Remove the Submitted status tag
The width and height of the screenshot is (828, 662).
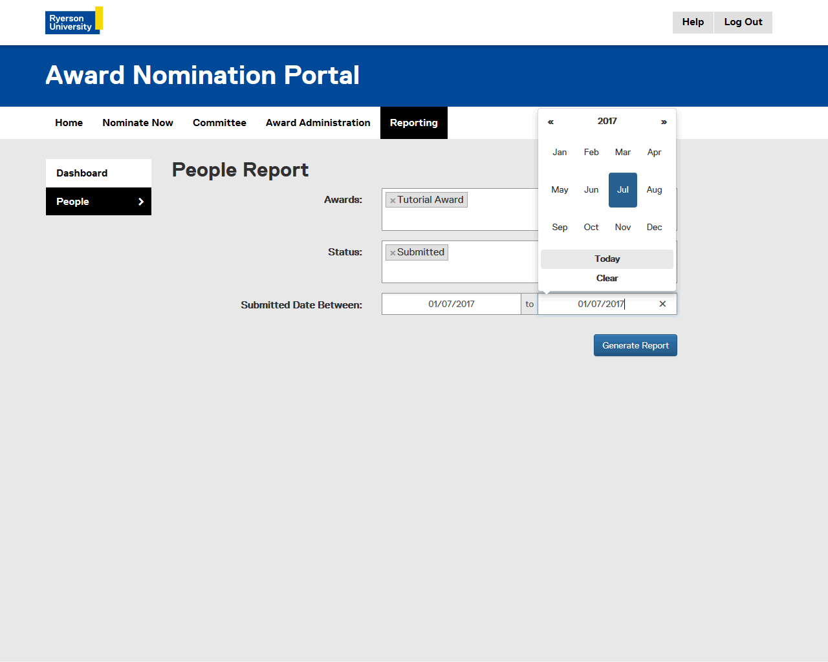[x=393, y=253]
